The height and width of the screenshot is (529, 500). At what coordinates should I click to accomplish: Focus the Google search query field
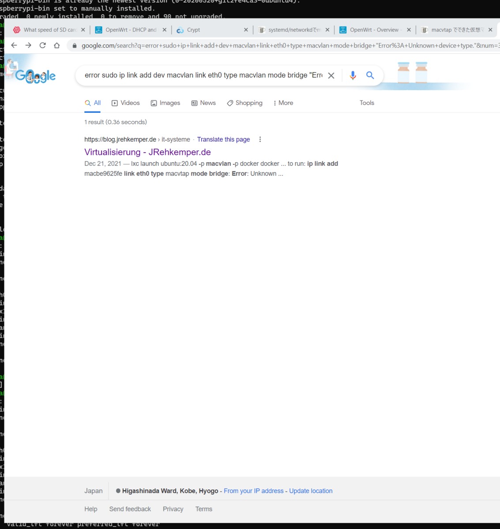pos(203,75)
